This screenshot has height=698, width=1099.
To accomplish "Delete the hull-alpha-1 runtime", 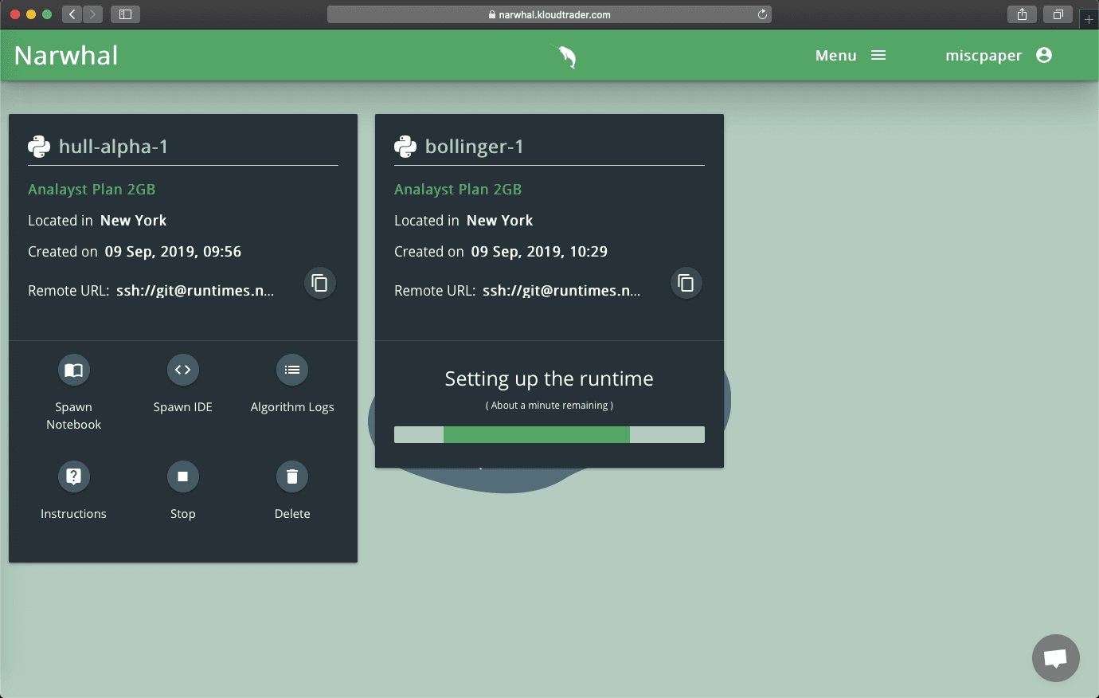I will click(292, 476).
